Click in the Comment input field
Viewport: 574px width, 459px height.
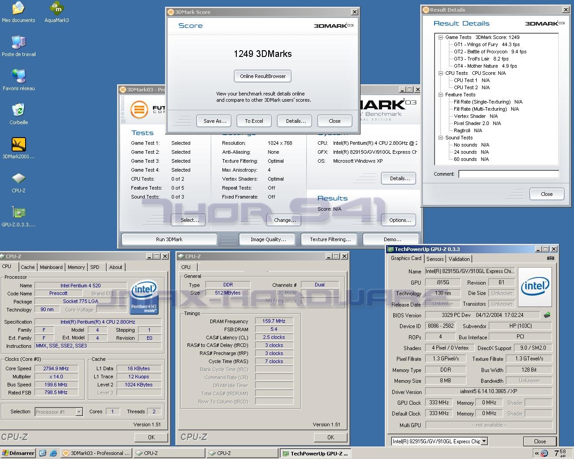509,174
